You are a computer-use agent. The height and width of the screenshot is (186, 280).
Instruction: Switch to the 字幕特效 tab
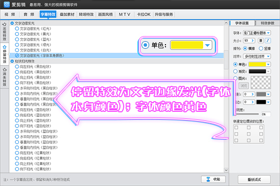(48, 14)
